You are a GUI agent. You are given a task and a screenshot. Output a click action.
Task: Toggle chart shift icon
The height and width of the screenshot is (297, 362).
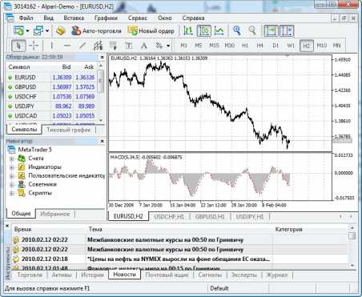pos(287,31)
